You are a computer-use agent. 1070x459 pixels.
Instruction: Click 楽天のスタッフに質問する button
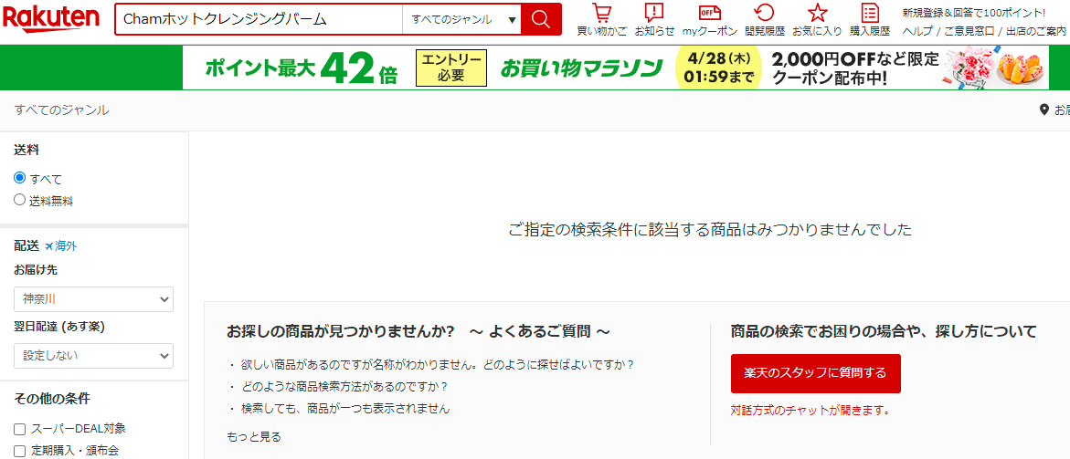(x=815, y=373)
